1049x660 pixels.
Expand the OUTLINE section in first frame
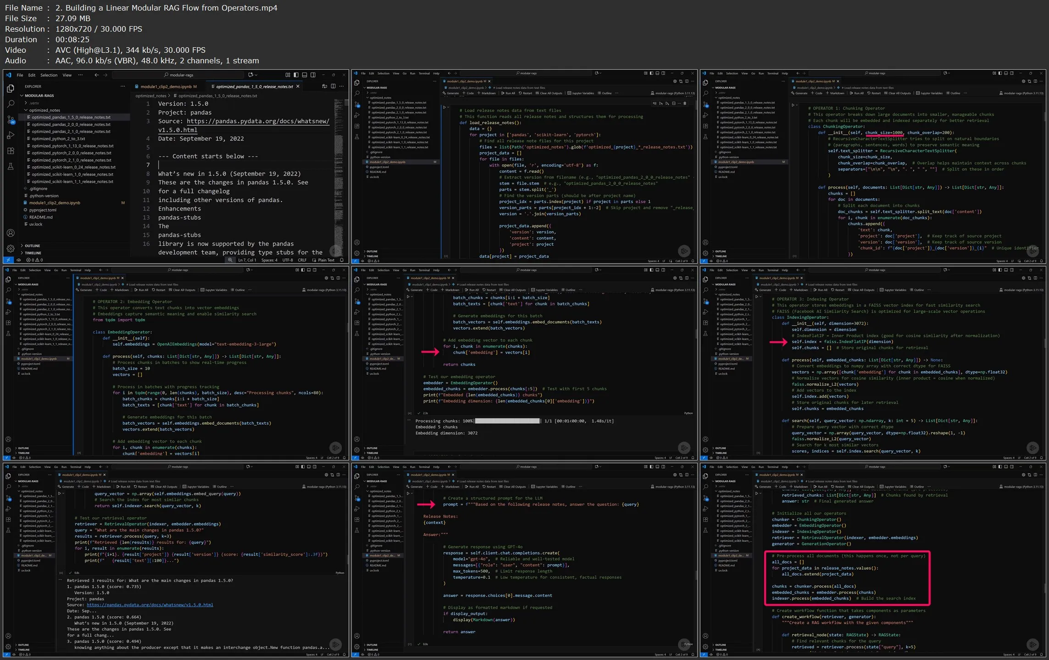tap(32, 246)
